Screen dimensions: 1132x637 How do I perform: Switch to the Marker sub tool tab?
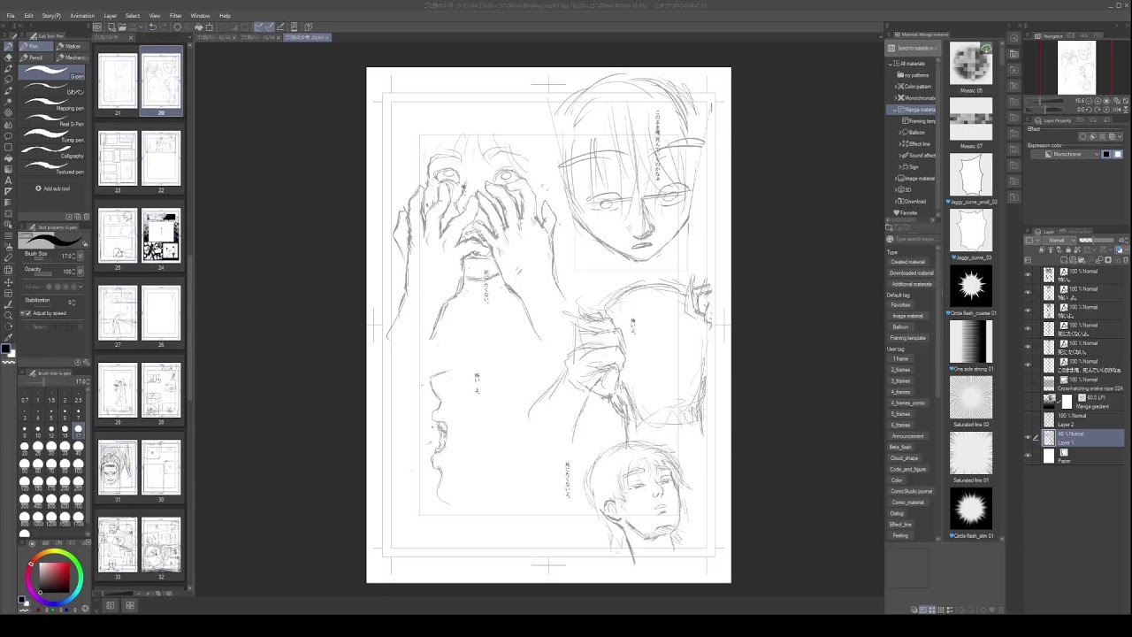click(x=73, y=46)
